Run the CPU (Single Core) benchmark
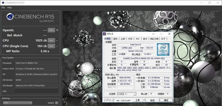This screenshot has width=222, height=106. coord(51,46)
